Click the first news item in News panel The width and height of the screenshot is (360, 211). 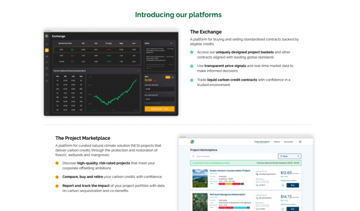point(160,51)
